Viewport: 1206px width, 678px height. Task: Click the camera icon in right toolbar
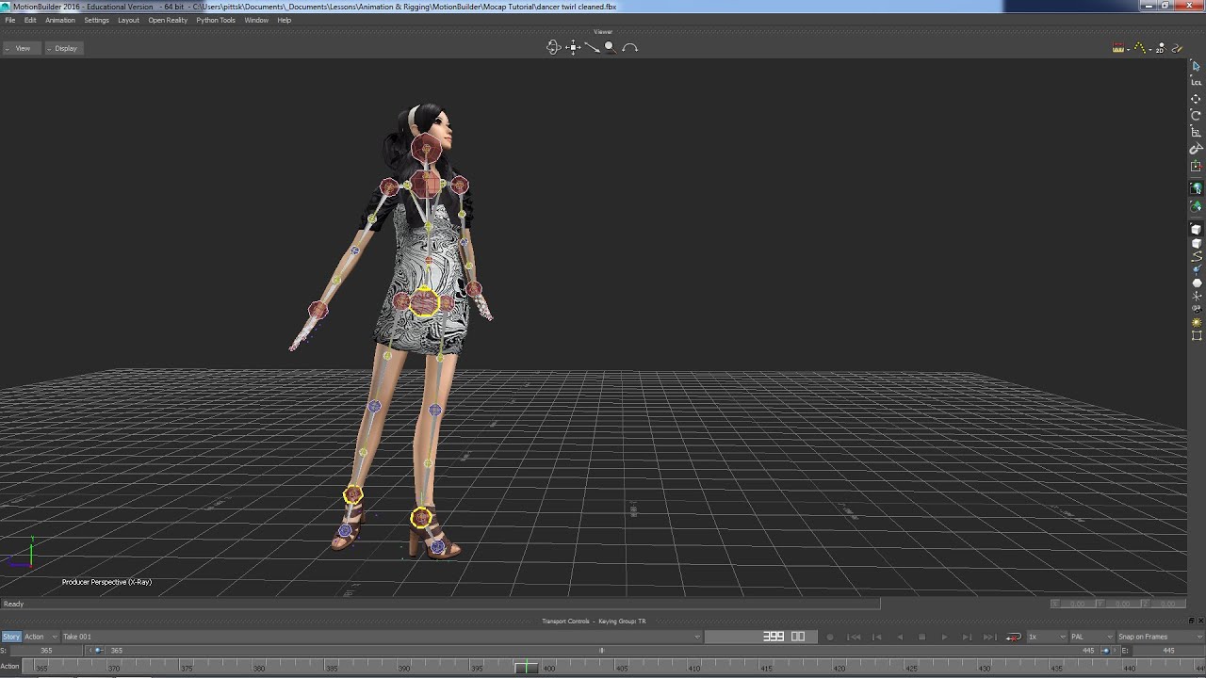click(1197, 309)
